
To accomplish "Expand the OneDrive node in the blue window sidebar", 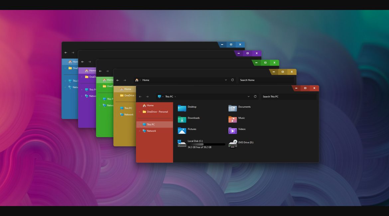I will pos(65,68).
